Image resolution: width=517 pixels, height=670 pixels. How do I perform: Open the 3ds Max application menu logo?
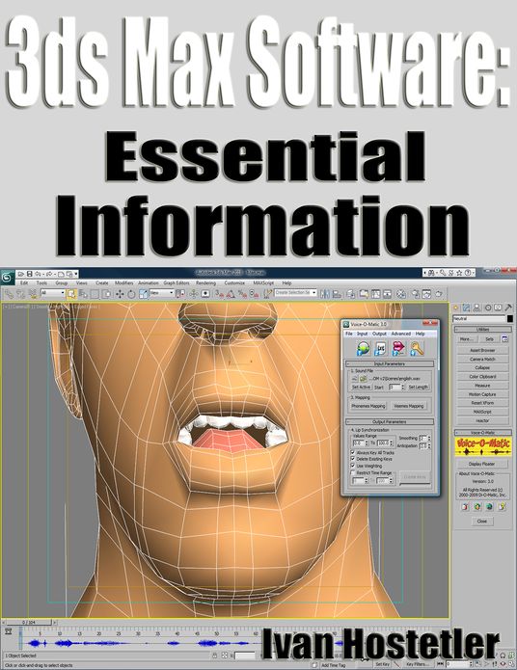[8, 277]
